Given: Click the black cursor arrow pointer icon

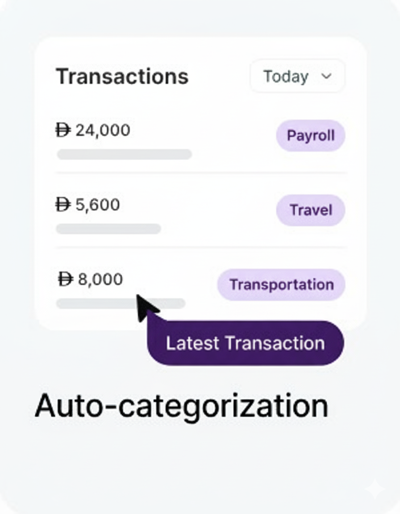Looking at the screenshot, I should click(x=146, y=307).
